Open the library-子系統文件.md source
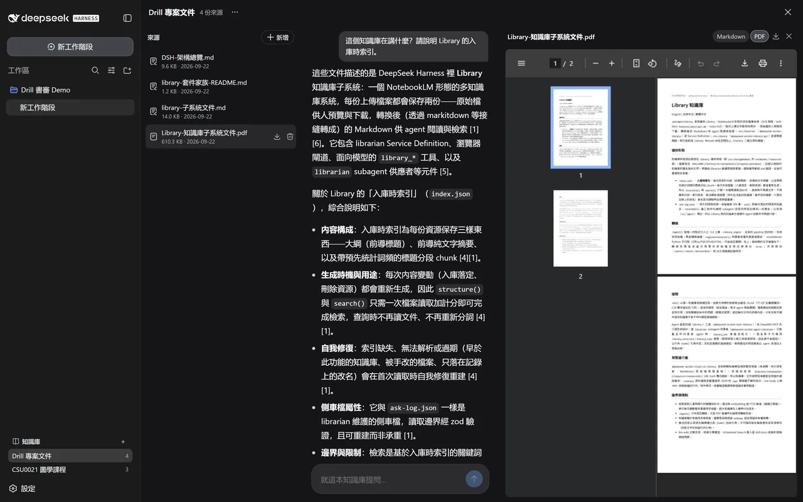Viewport: 803px width, 502px height. tap(221, 111)
